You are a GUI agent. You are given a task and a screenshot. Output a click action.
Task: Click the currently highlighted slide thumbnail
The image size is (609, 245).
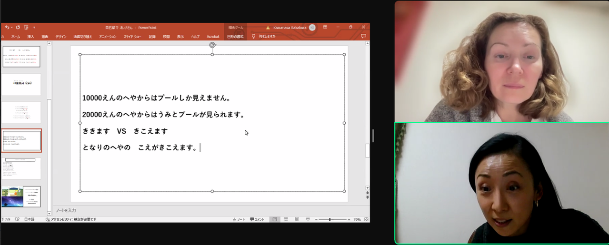click(21, 140)
